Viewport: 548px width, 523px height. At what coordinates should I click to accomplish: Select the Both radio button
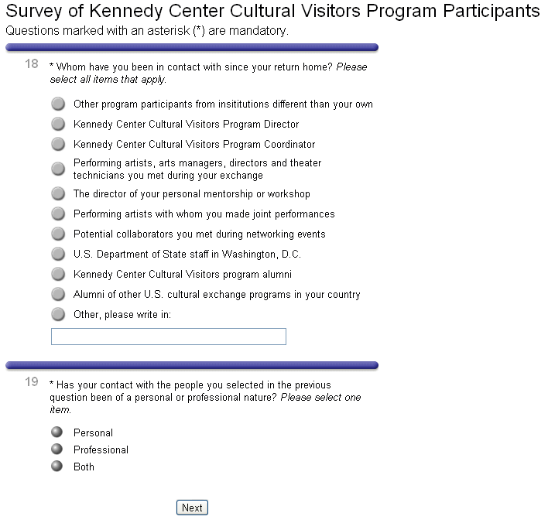click(x=57, y=467)
